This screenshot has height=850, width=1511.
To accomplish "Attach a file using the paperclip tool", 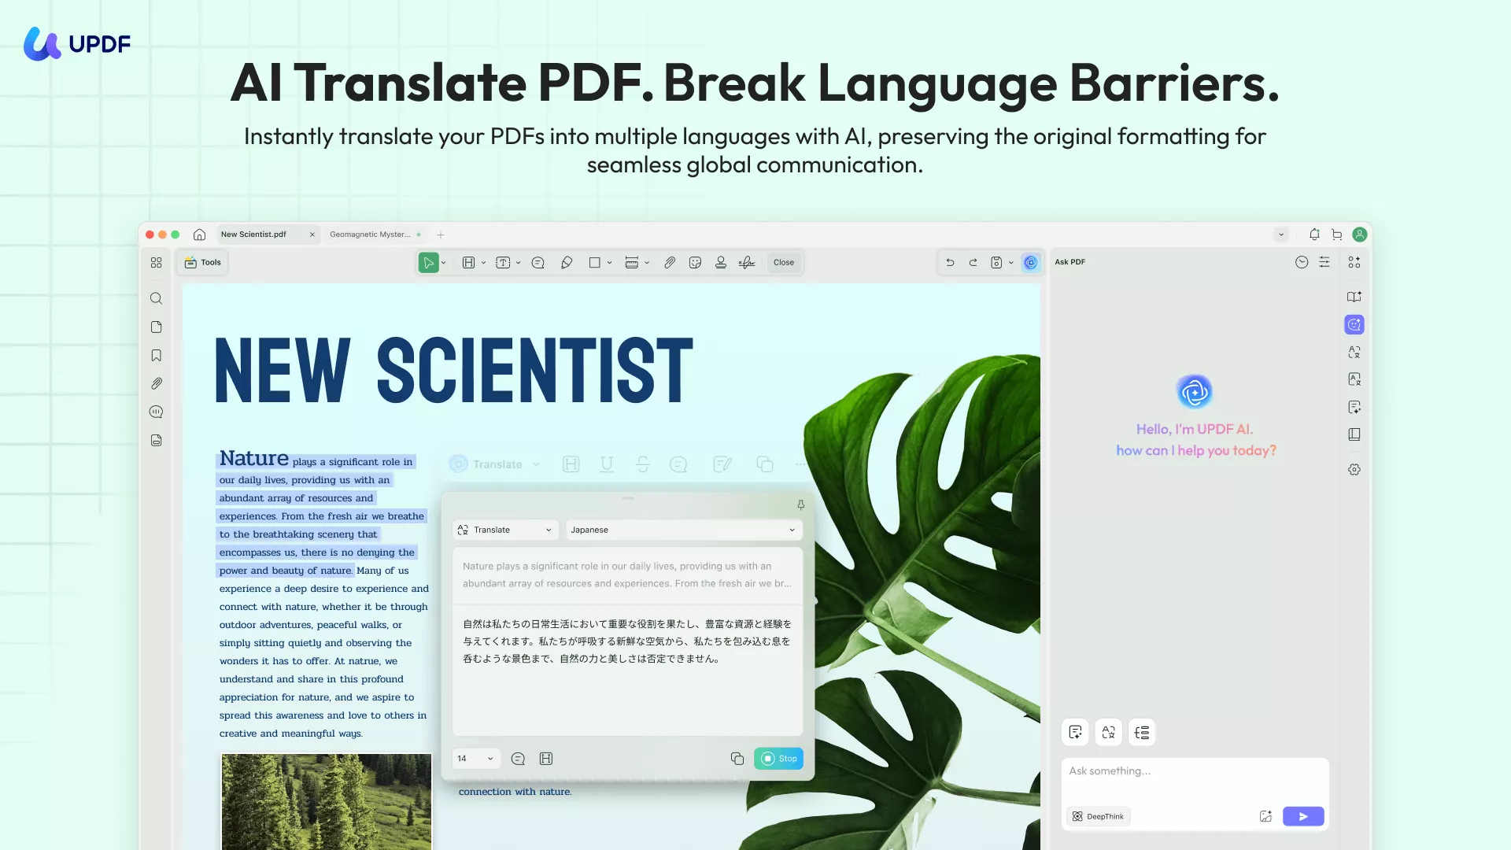I will [x=670, y=262].
